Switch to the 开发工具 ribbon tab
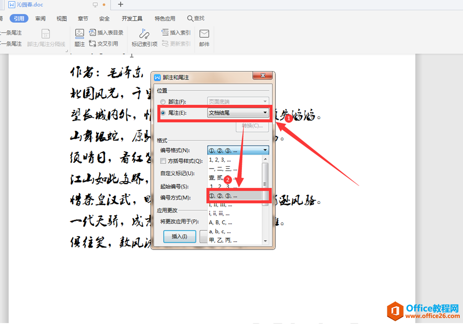463x324 pixels. [x=132, y=18]
